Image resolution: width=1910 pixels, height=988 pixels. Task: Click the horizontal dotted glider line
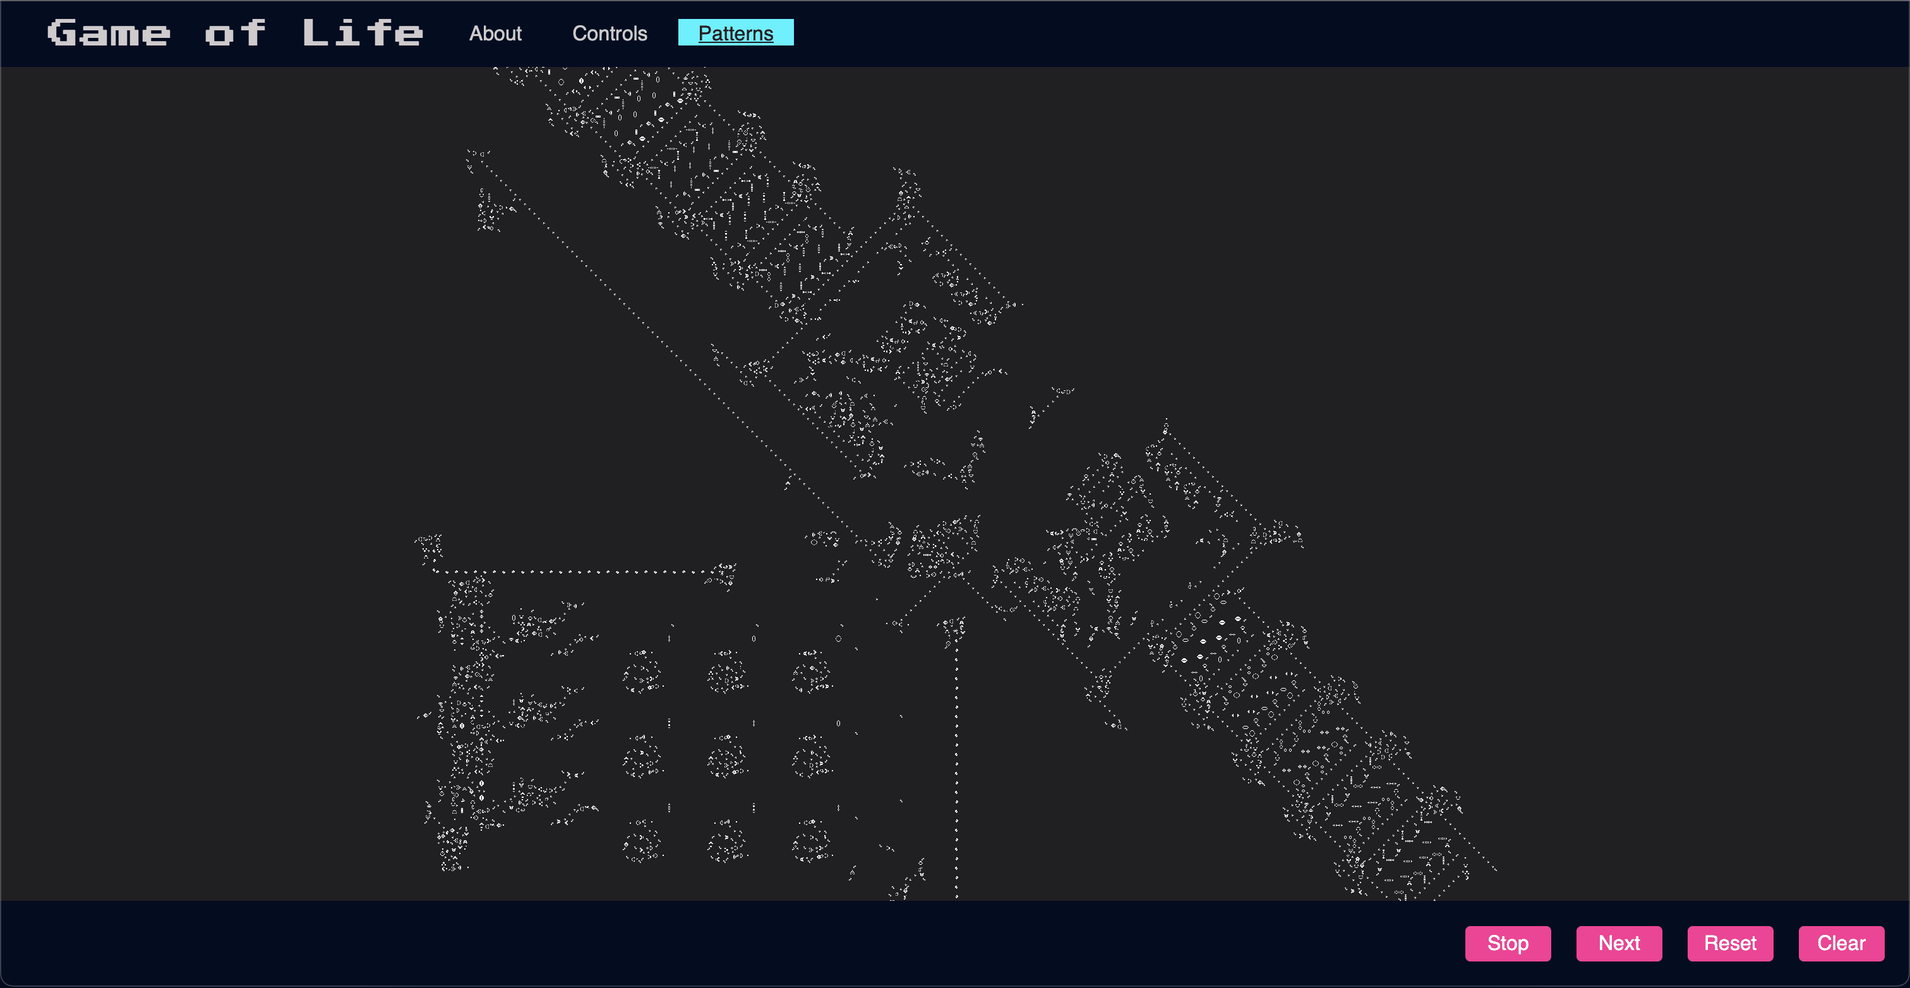(571, 572)
